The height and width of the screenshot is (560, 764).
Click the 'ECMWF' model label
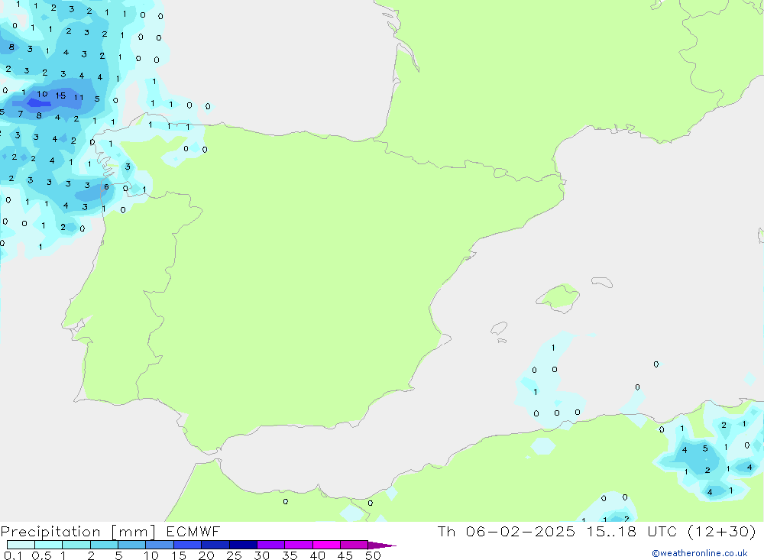click(193, 531)
